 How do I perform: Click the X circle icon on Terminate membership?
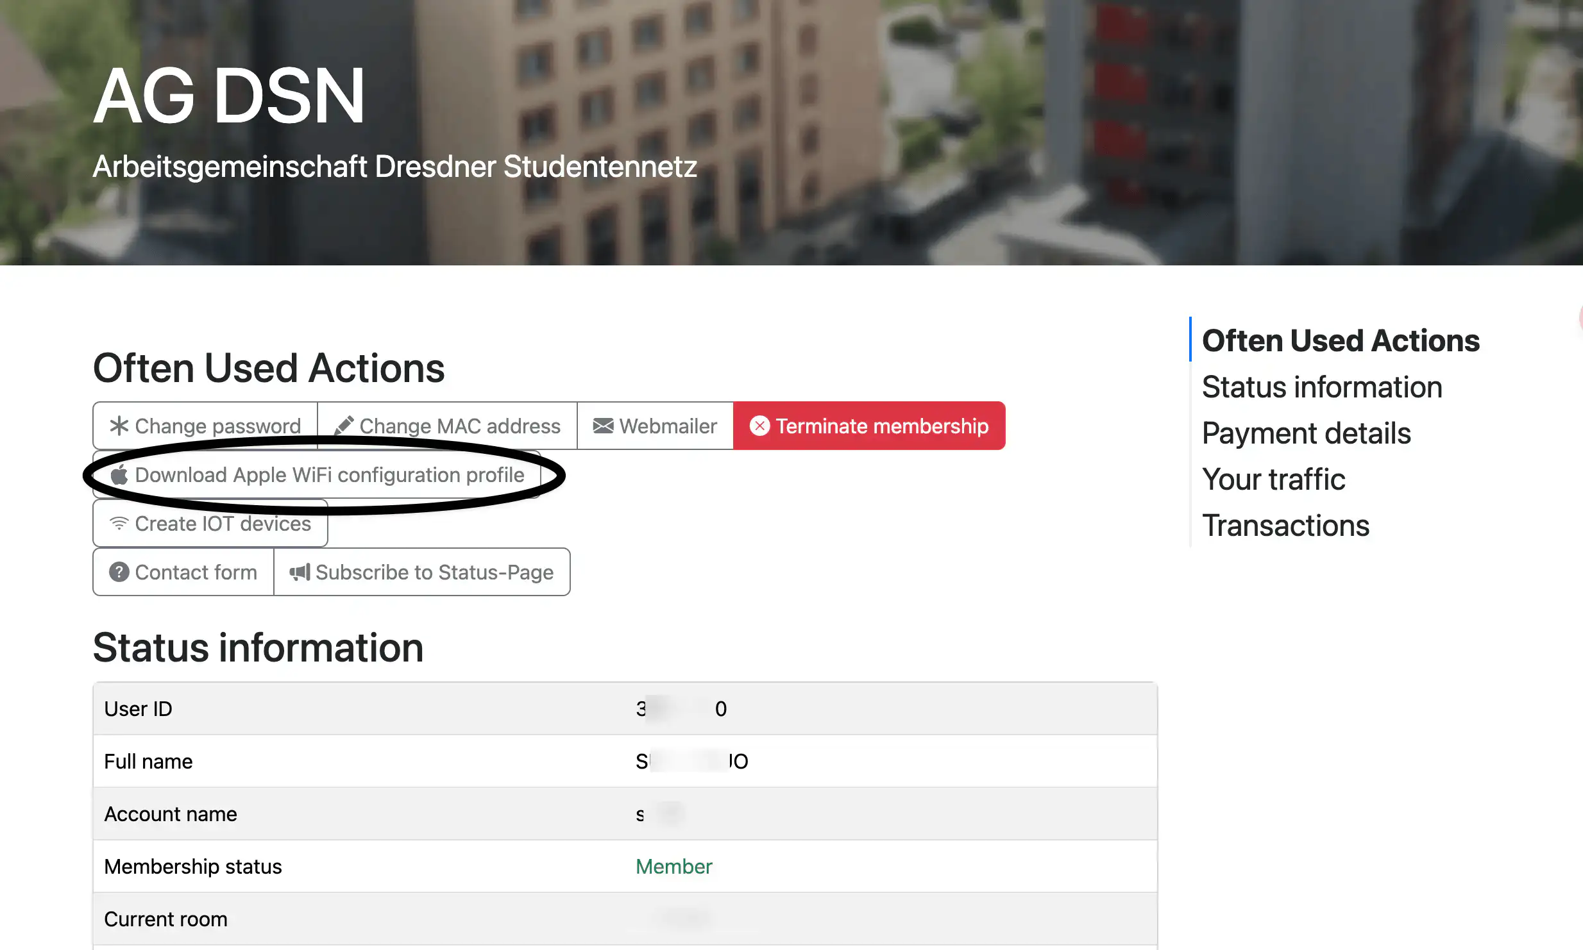[759, 426]
